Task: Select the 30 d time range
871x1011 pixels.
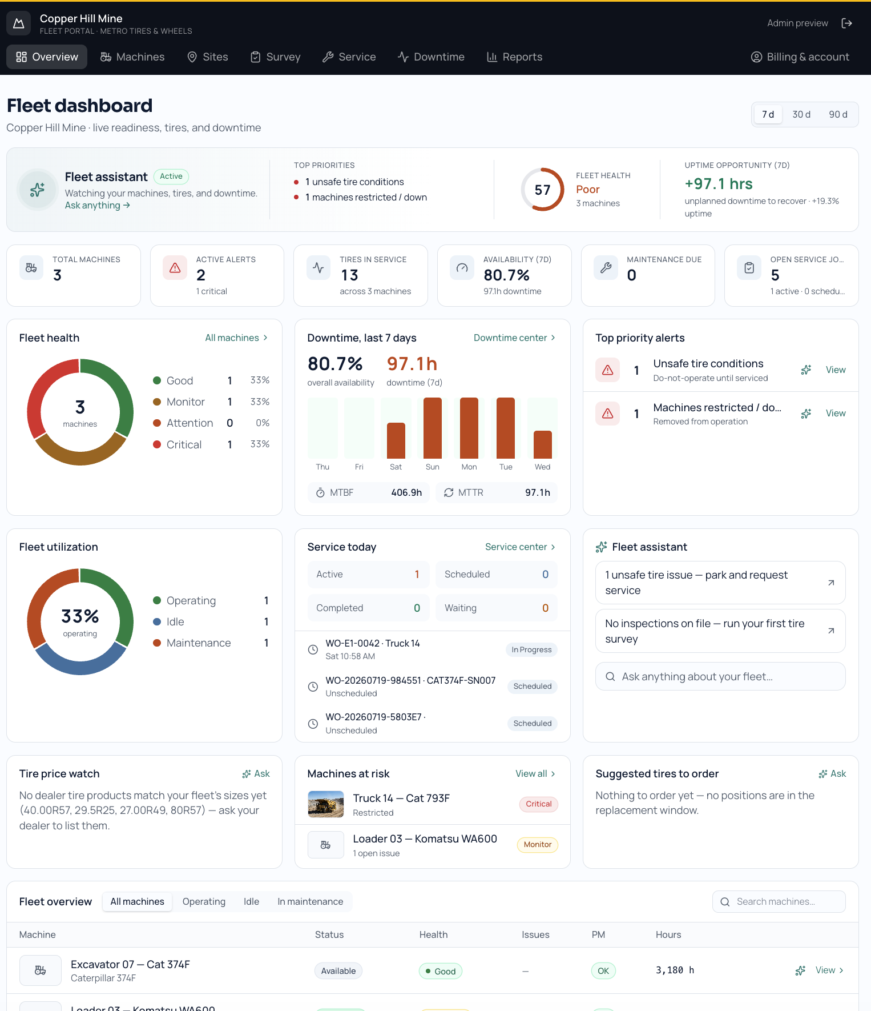Action: (801, 115)
